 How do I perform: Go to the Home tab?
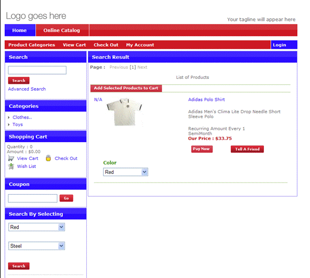tap(20, 30)
